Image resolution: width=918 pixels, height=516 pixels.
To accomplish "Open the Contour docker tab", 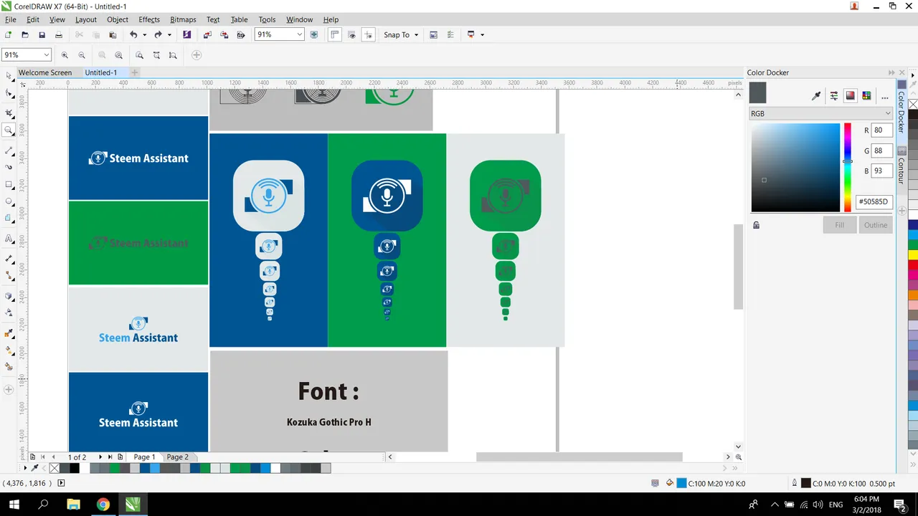I will [x=902, y=166].
